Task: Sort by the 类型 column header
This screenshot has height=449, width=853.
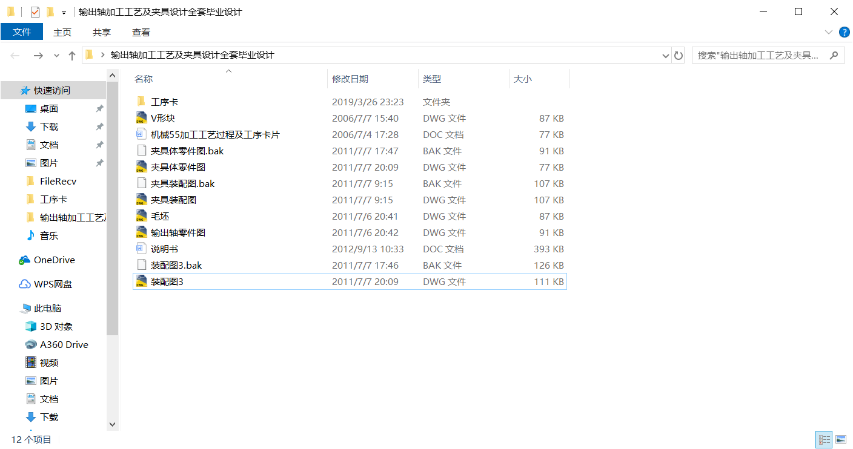Action: coord(464,79)
